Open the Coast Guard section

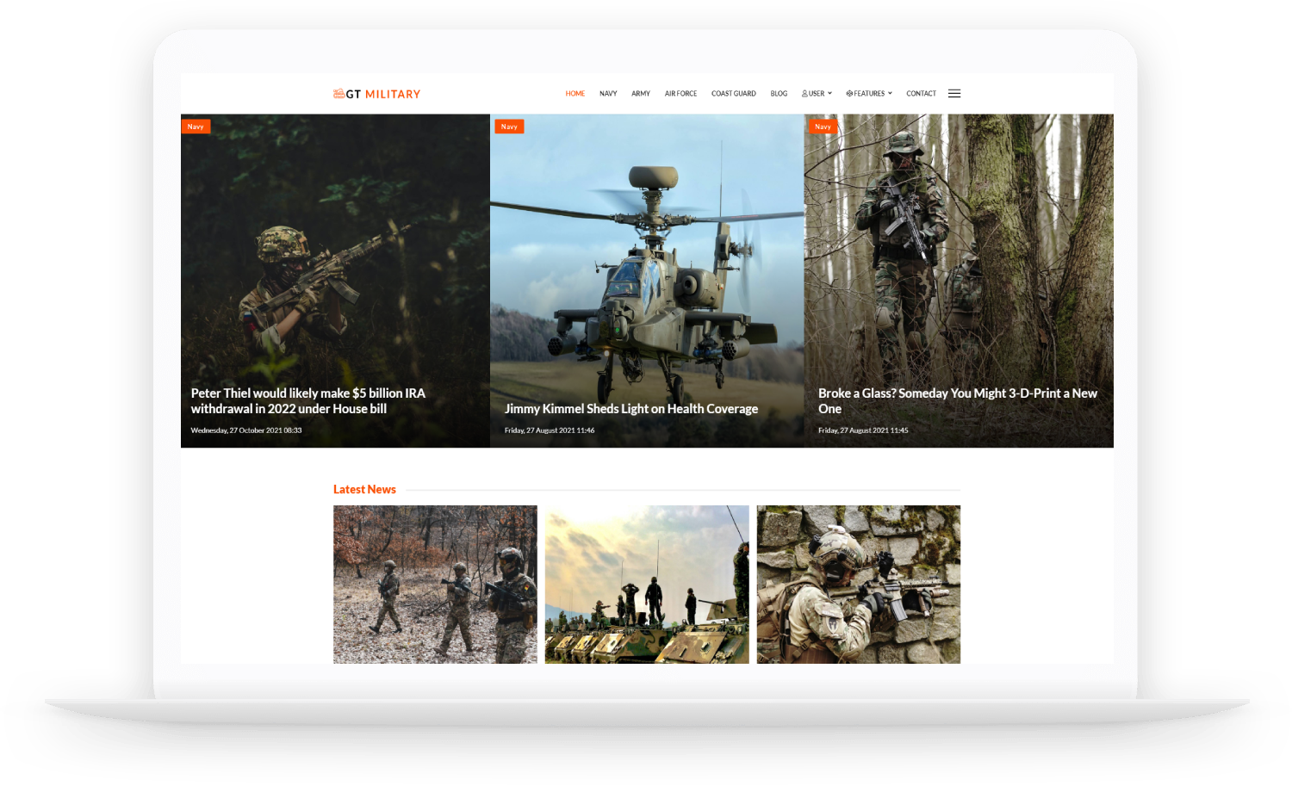[x=733, y=94]
